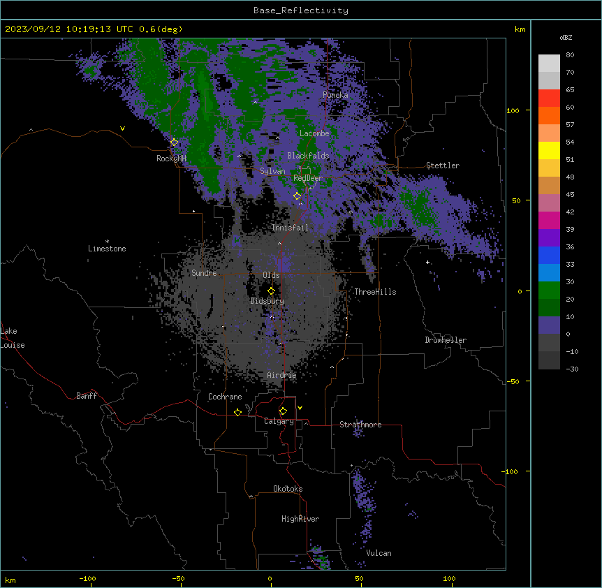Viewport: 602px width, 588px height.
Task: Click the HighRiver city label
Action: coord(300,519)
